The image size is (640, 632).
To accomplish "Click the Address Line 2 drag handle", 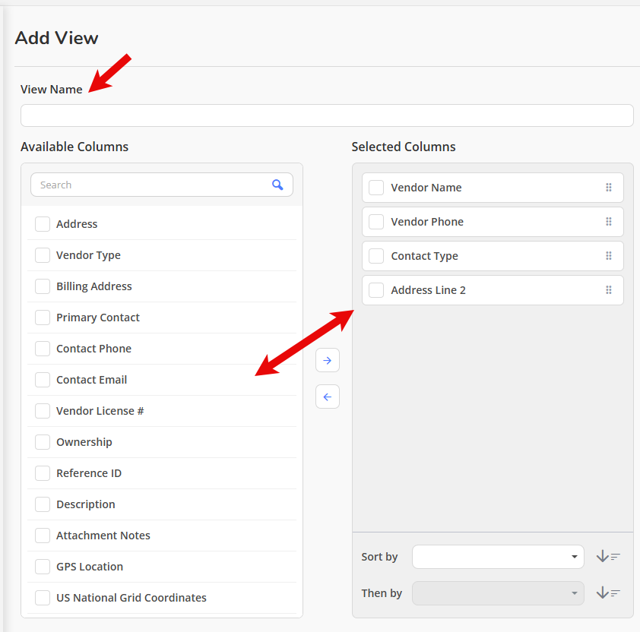I will click(x=609, y=290).
